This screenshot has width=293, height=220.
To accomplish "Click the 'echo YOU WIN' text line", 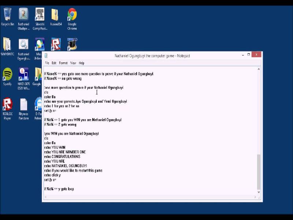I will pos(55,147).
